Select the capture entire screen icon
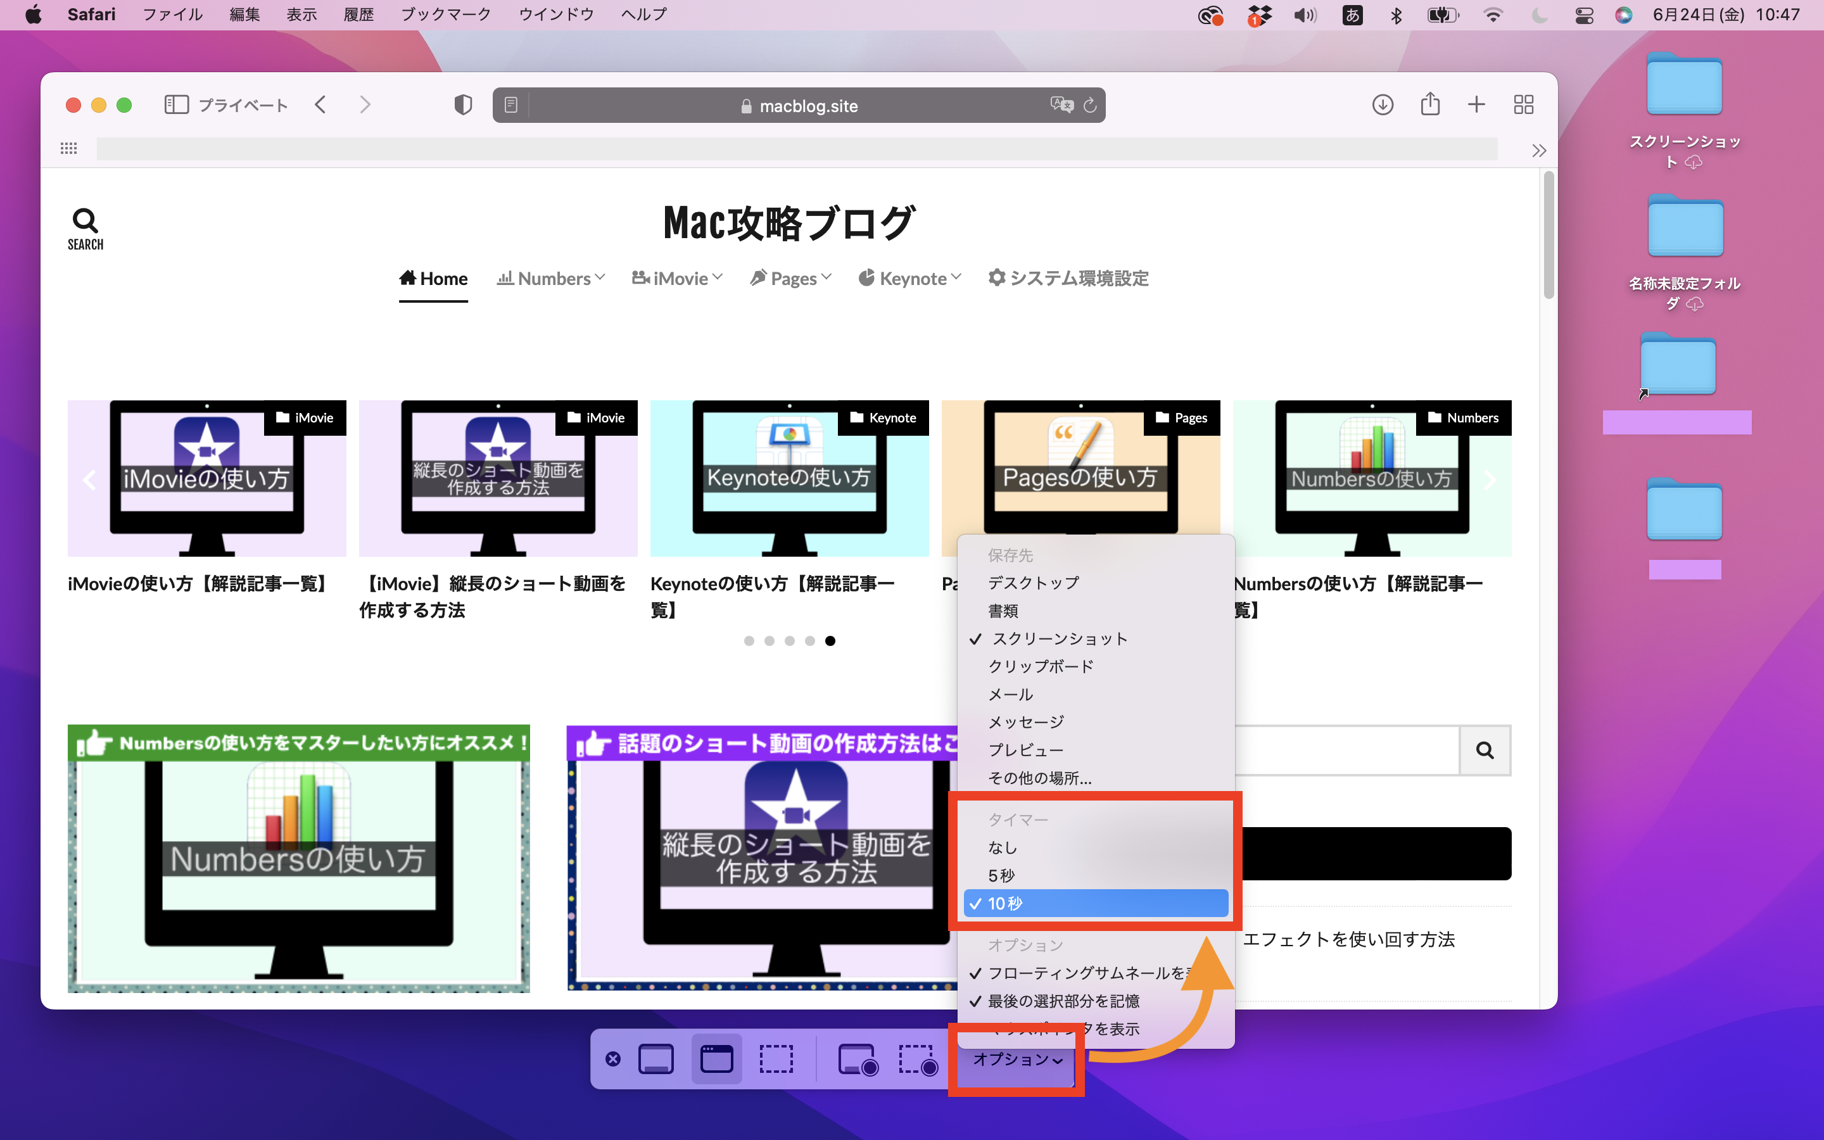Screen dimensions: 1824x1140 tap(655, 1058)
